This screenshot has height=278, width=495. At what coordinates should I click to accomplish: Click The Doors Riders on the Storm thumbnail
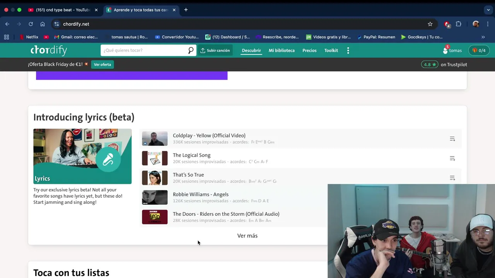click(x=155, y=217)
